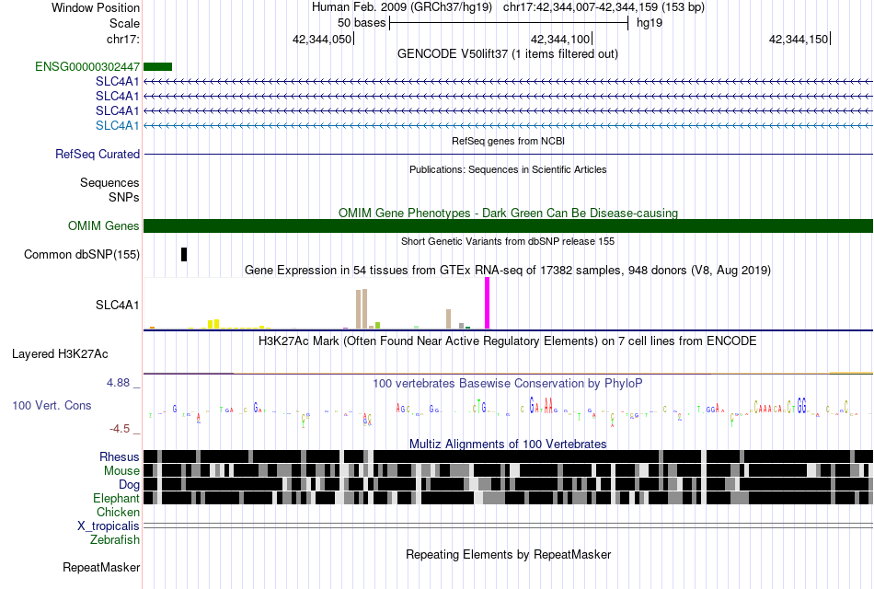Click the 42,344,050 ruler position
The image size is (874, 589).
(x=322, y=39)
